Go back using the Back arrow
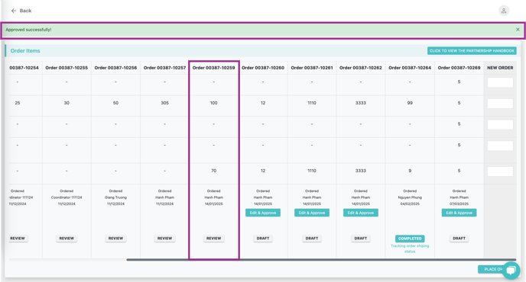The height and width of the screenshot is (282, 526). (x=21, y=11)
